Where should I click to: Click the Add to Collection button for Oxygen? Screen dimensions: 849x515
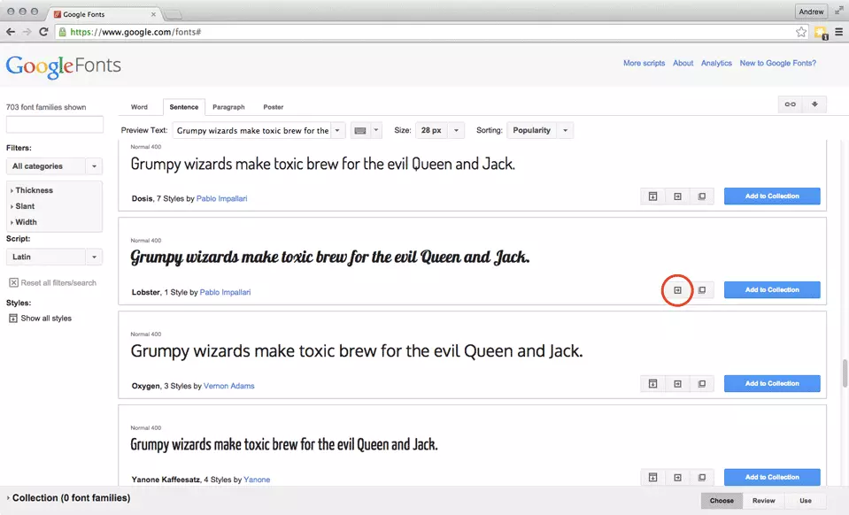pos(771,383)
